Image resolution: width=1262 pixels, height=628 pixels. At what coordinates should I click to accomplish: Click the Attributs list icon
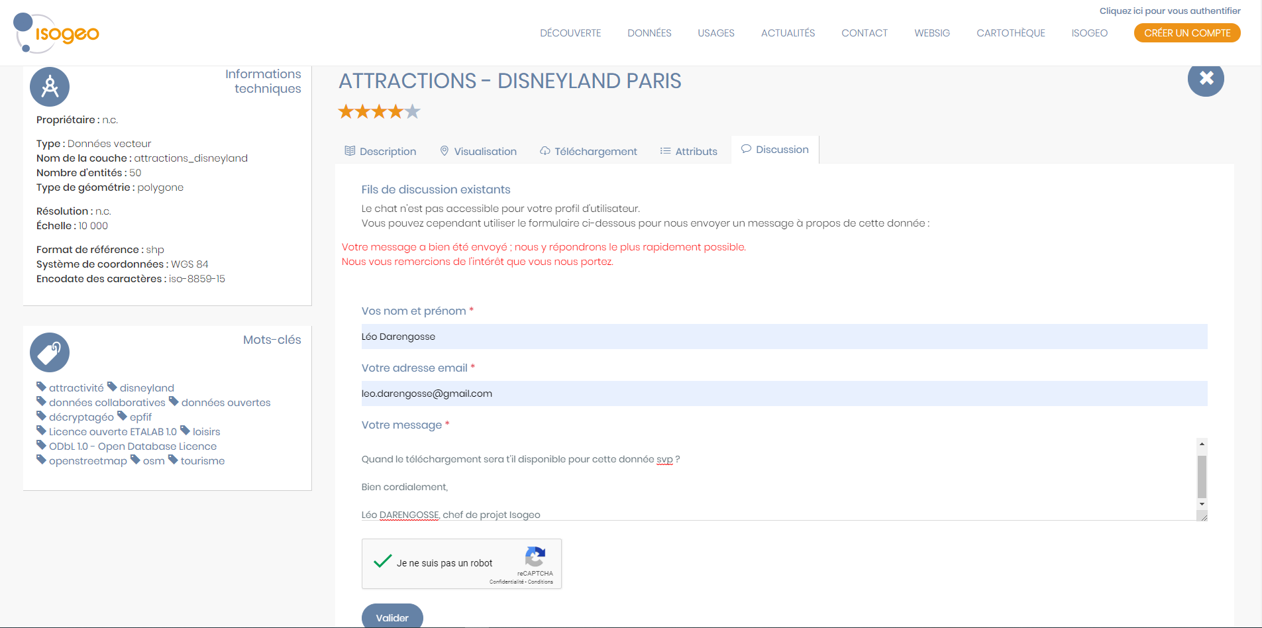[665, 151]
